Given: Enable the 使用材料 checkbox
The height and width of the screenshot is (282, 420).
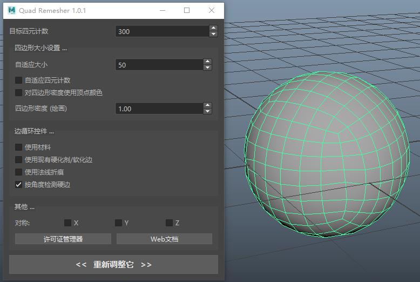Looking at the screenshot, I should click(x=19, y=147).
